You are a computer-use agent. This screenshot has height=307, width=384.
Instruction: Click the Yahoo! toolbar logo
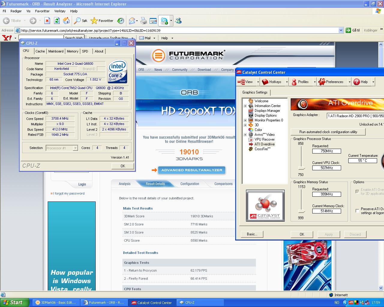coord(7,38)
